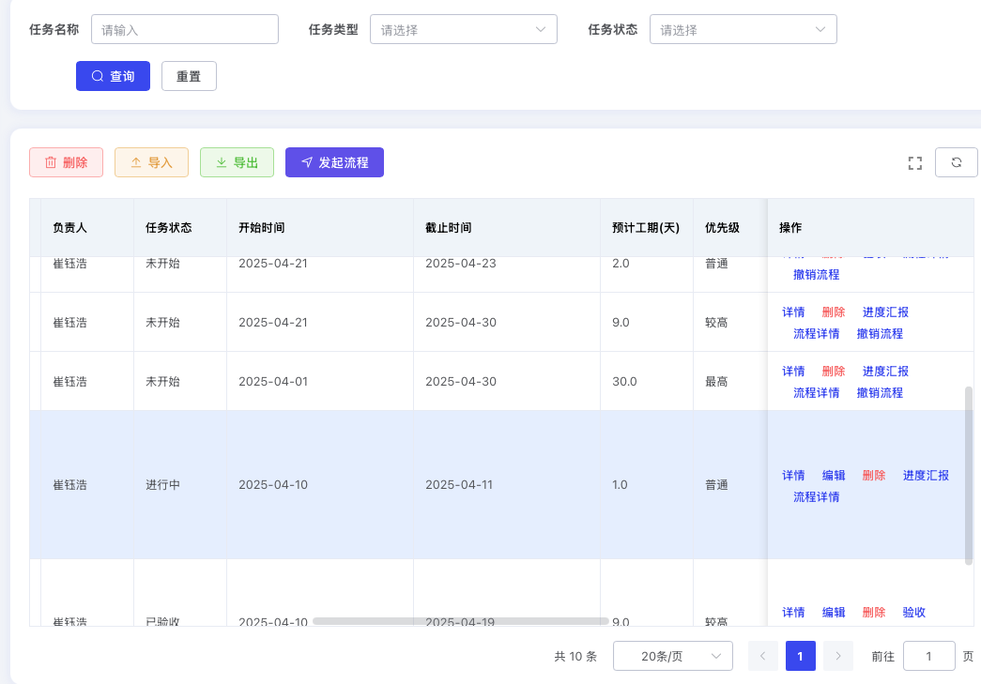This screenshot has height=684, width=981.
Task: Click the 预计工期(天) column header
Action: [646, 228]
